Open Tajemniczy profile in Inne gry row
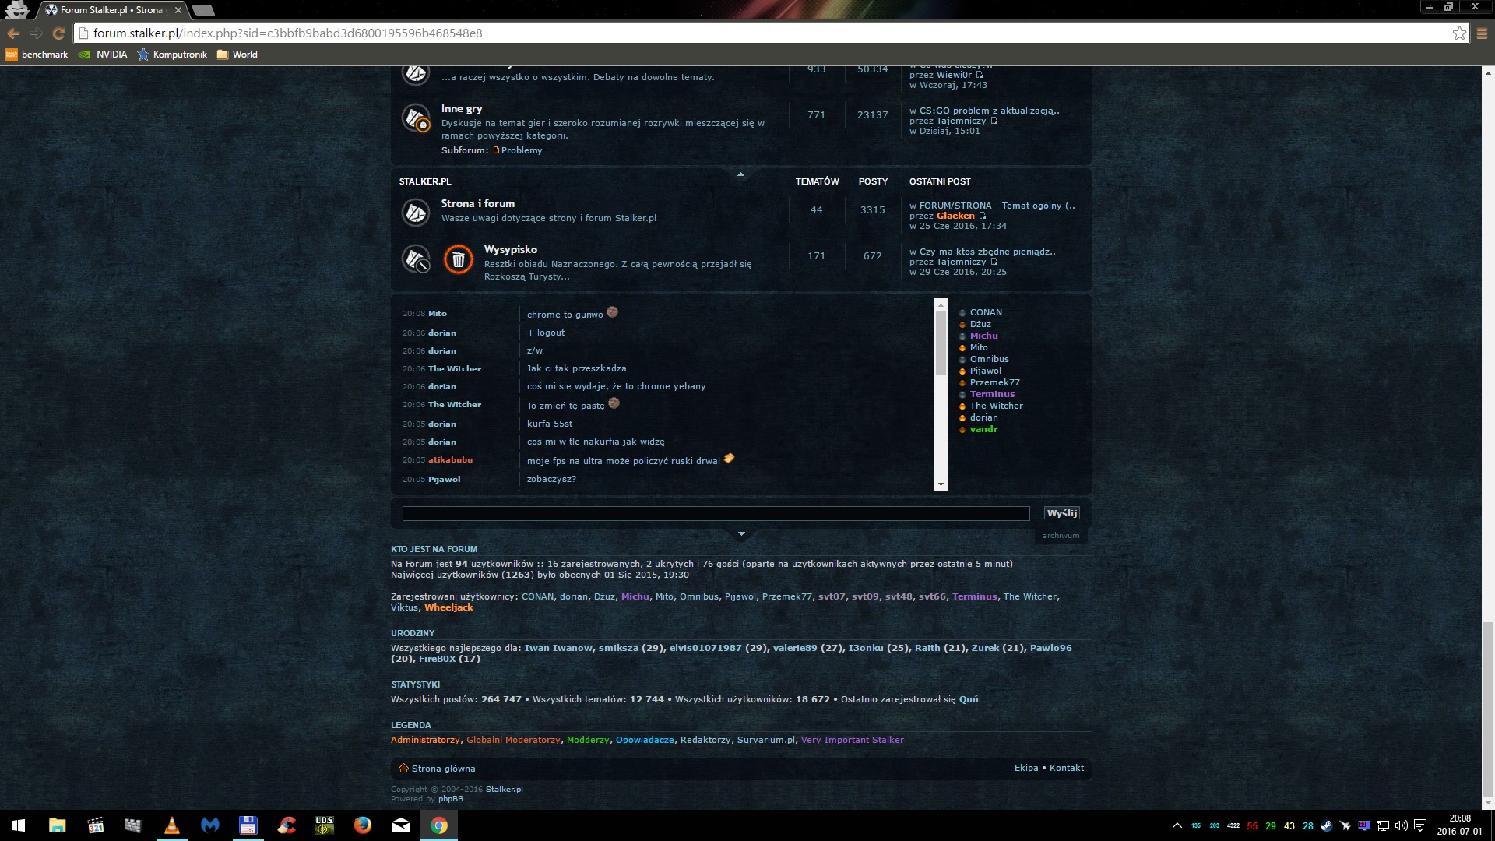This screenshot has width=1495, height=841. pyautogui.click(x=961, y=121)
